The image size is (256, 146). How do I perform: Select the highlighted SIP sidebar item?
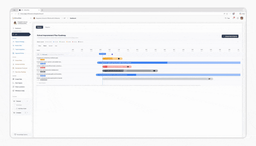pyautogui.click(x=21, y=34)
